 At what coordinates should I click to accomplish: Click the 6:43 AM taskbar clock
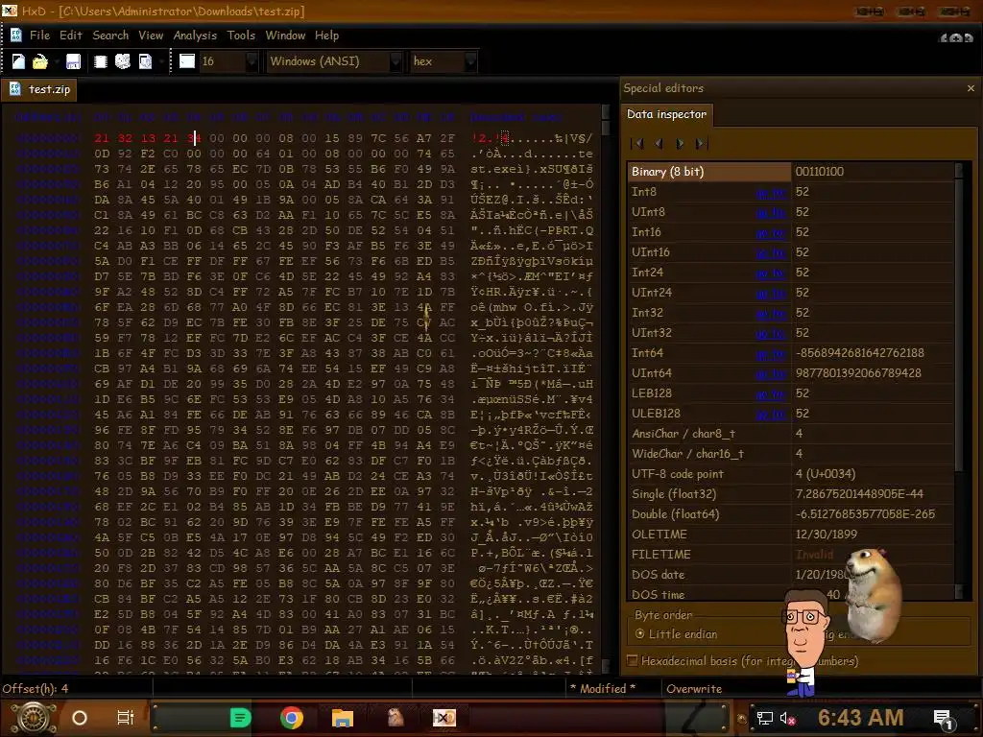[x=860, y=718]
